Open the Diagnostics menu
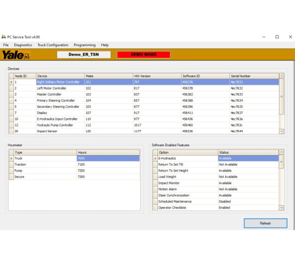This screenshot has height=263, width=295. pyautogui.click(x=23, y=45)
